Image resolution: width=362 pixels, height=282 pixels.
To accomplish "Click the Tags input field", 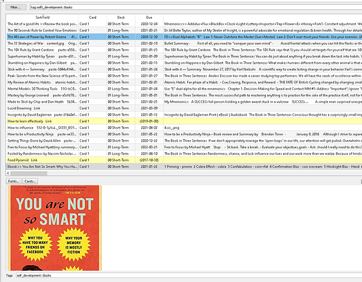I will (x=189, y=275).
